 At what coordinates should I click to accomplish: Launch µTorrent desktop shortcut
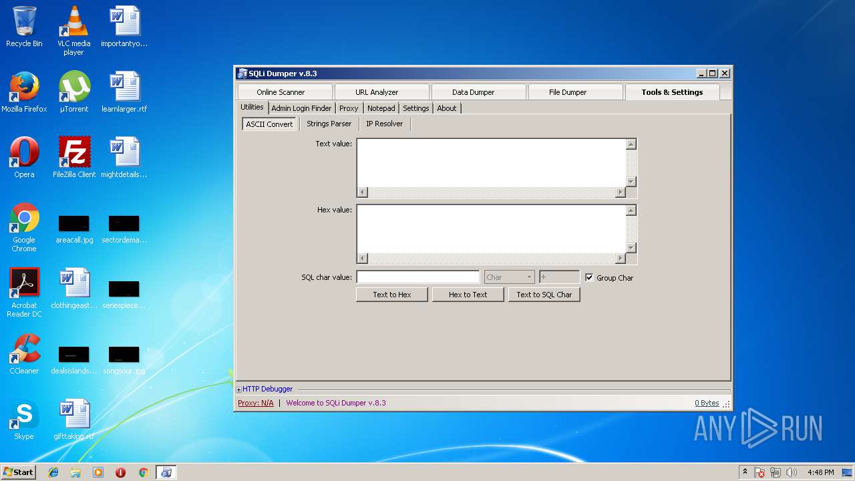(x=73, y=92)
